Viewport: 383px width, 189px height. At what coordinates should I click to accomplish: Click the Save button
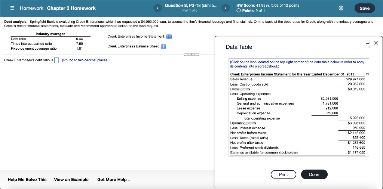pyautogui.click(x=364, y=8)
